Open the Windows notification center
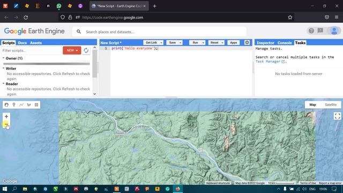The image size is (343, 193). coord(334,189)
